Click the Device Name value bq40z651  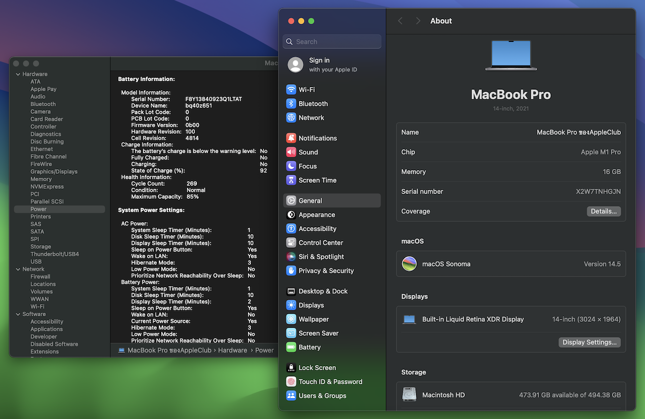point(199,106)
